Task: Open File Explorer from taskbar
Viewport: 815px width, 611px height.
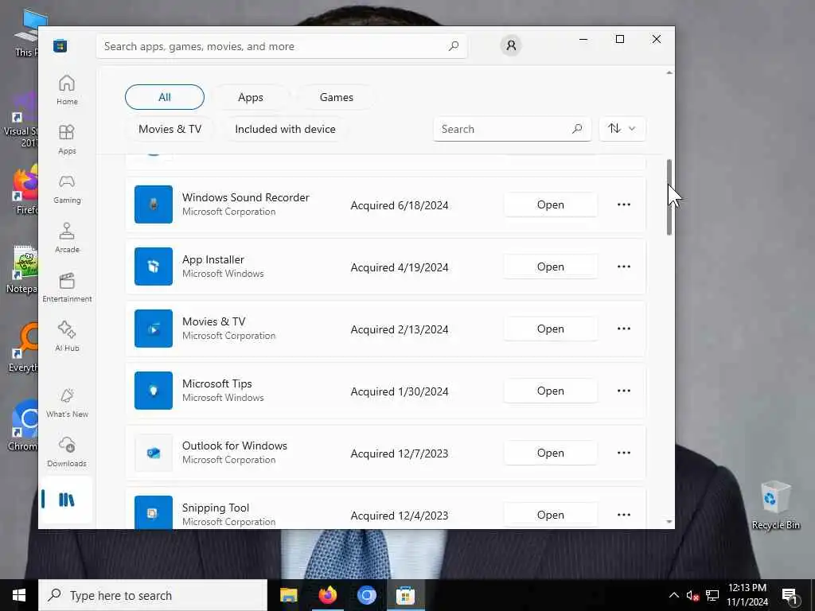Action: click(288, 595)
